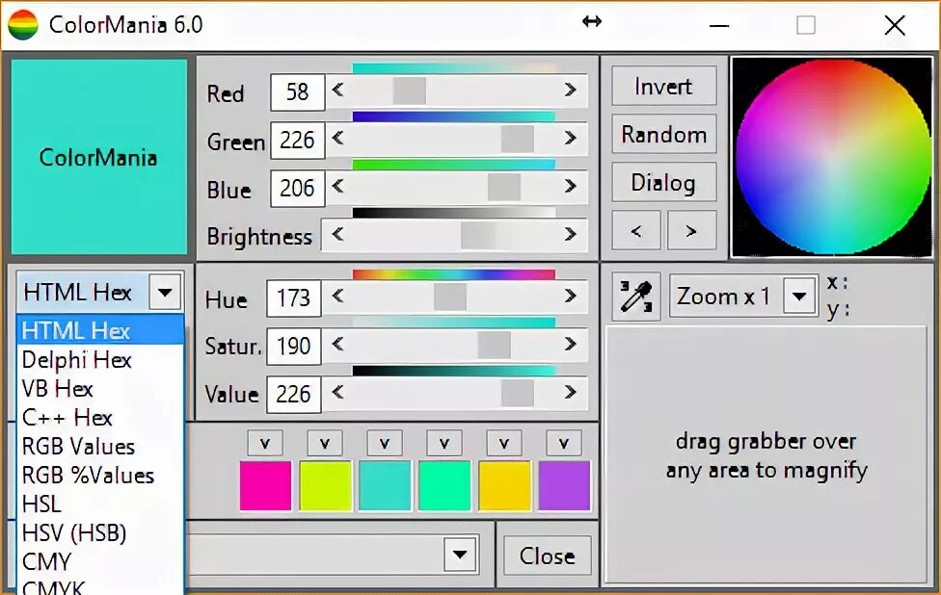Increase Red value with right arrow
The image size is (941, 595).
coord(570,90)
